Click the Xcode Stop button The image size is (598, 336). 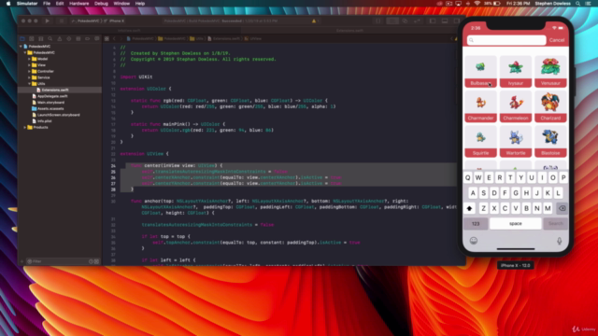coord(61,21)
